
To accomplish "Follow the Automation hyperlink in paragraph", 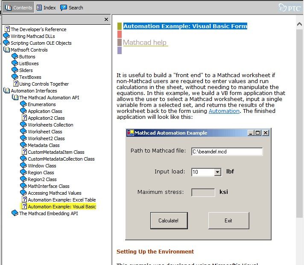I will click(224, 111).
